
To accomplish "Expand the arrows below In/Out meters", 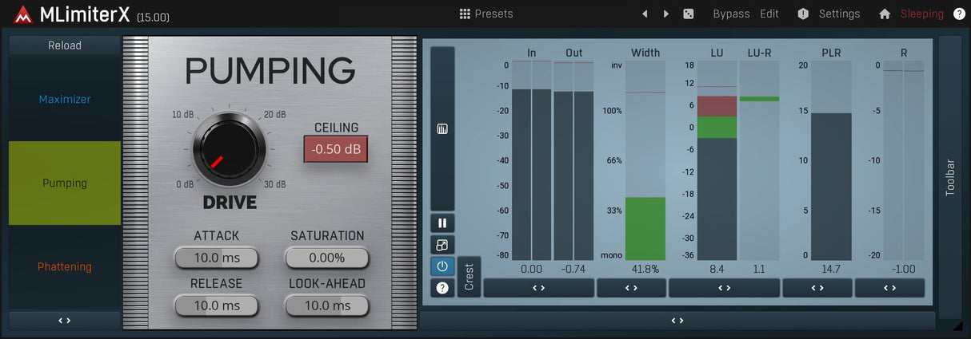I will tap(538, 288).
